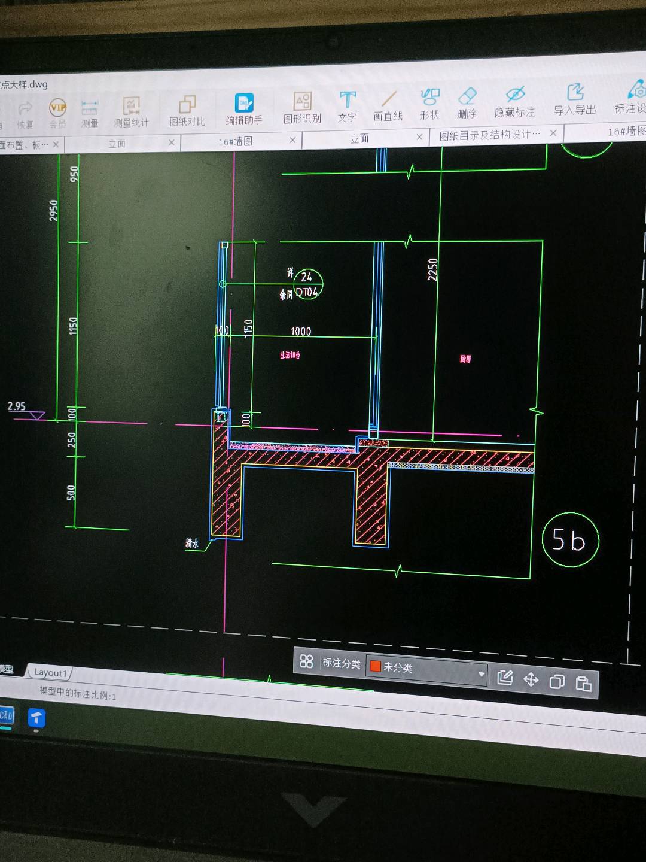Open the 图纸目录及结构设计 tab
646x862 pixels.
coord(490,135)
